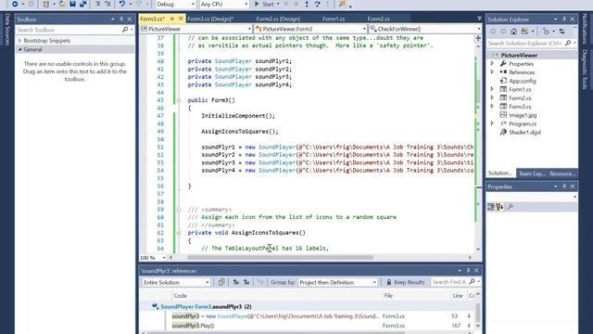Image resolution: width=593 pixels, height=334 pixels.
Task: Expand the Program.cs node in Solution Explorer
Action: (492, 123)
